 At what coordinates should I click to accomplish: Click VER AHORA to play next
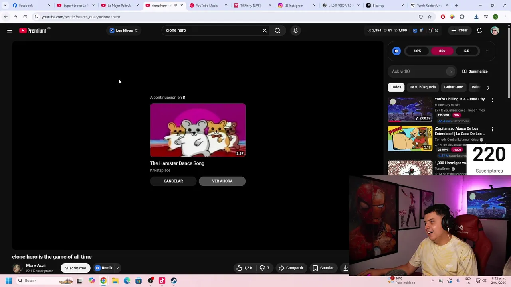pos(222,181)
